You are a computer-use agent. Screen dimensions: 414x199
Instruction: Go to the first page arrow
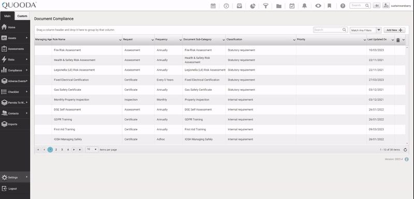[38, 150]
